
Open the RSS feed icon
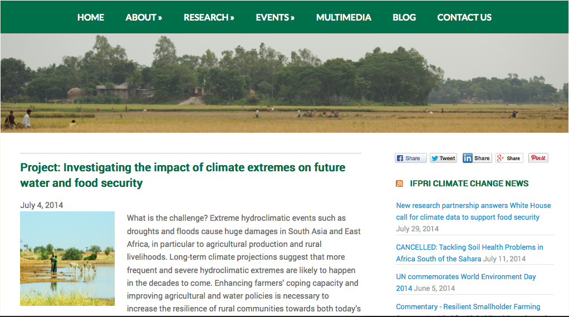(399, 184)
